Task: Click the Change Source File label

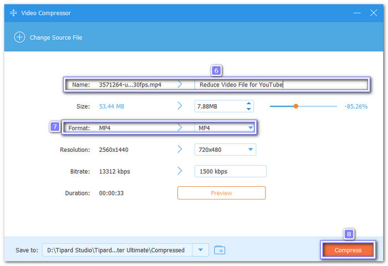Action: tap(56, 38)
